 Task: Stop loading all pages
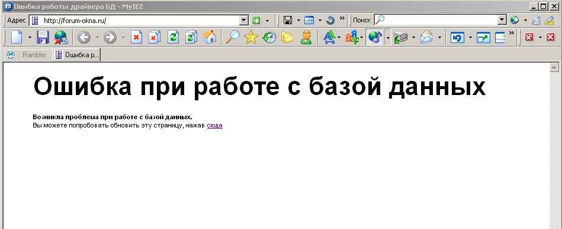[155, 37]
